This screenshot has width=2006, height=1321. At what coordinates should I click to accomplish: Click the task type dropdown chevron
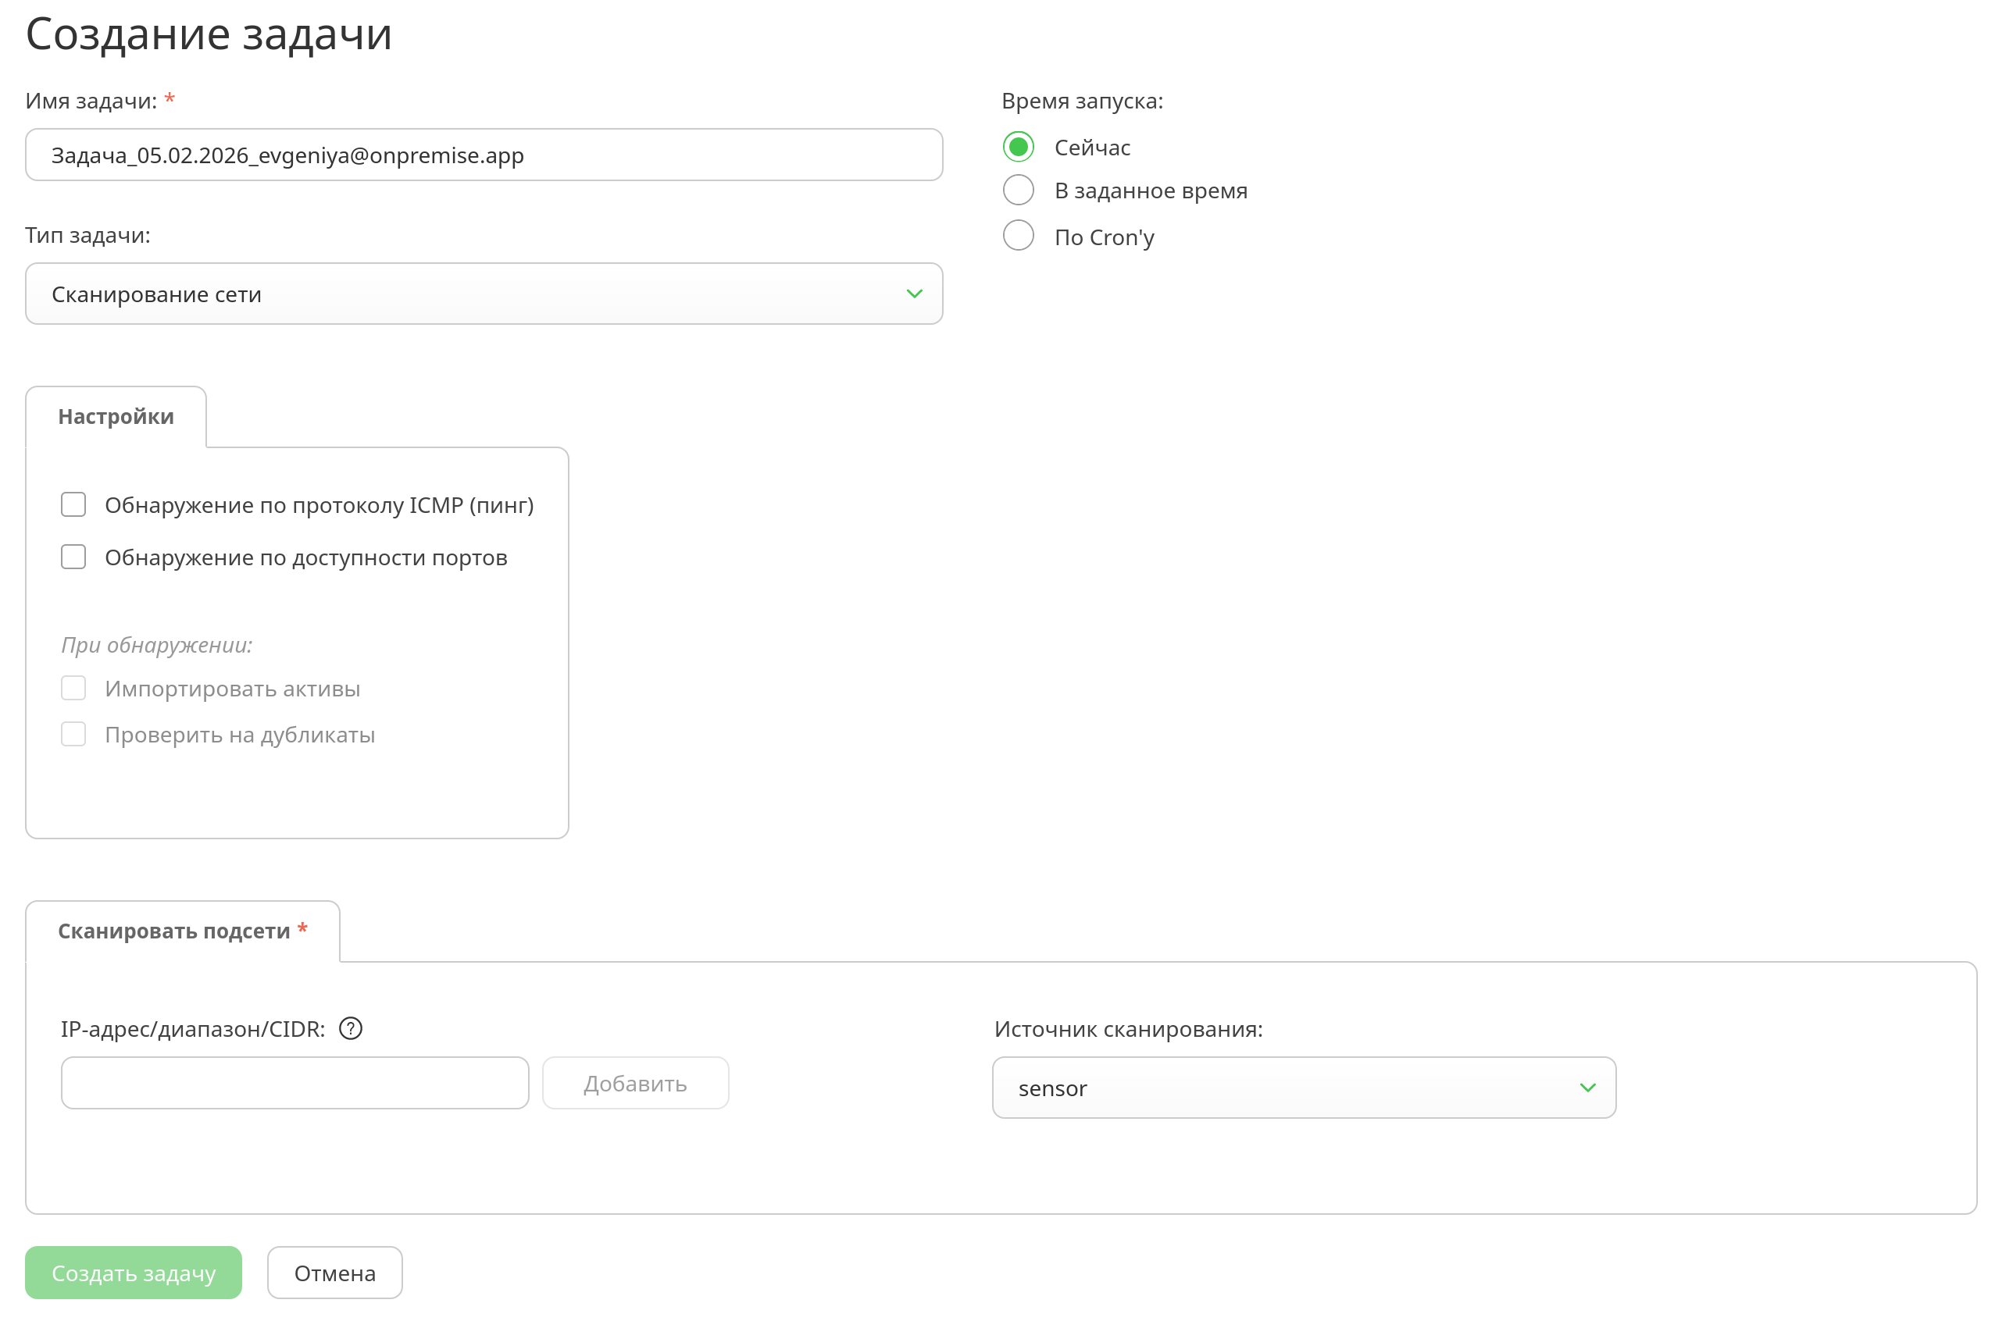point(914,294)
